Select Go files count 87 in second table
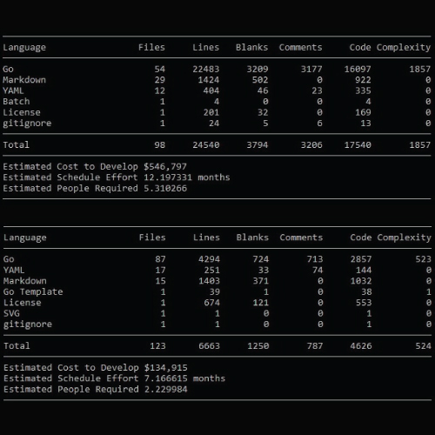This screenshot has height=435, width=435. (160, 259)
